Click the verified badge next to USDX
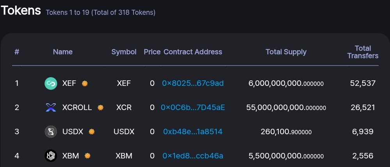390x167 pixels. [x=92, y=132]
